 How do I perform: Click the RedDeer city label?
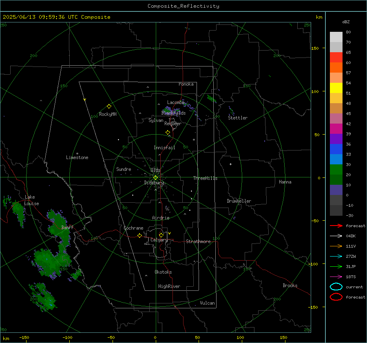pyautogui.click(x=173, y=124)
